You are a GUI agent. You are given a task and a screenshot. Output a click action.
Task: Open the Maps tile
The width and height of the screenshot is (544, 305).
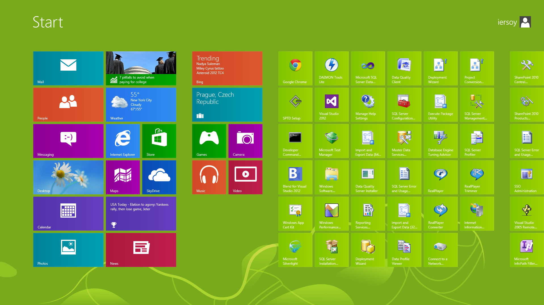(x=123, y=177)
